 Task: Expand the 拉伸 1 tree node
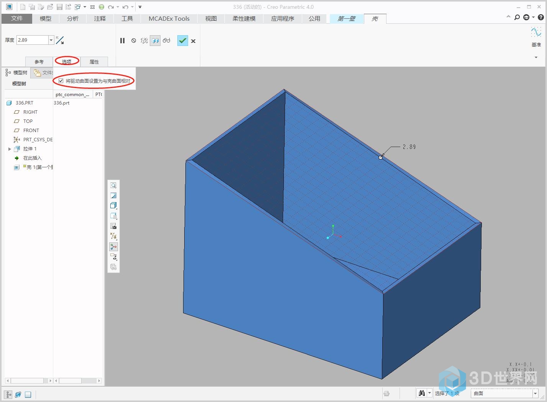tap(10, 149)
